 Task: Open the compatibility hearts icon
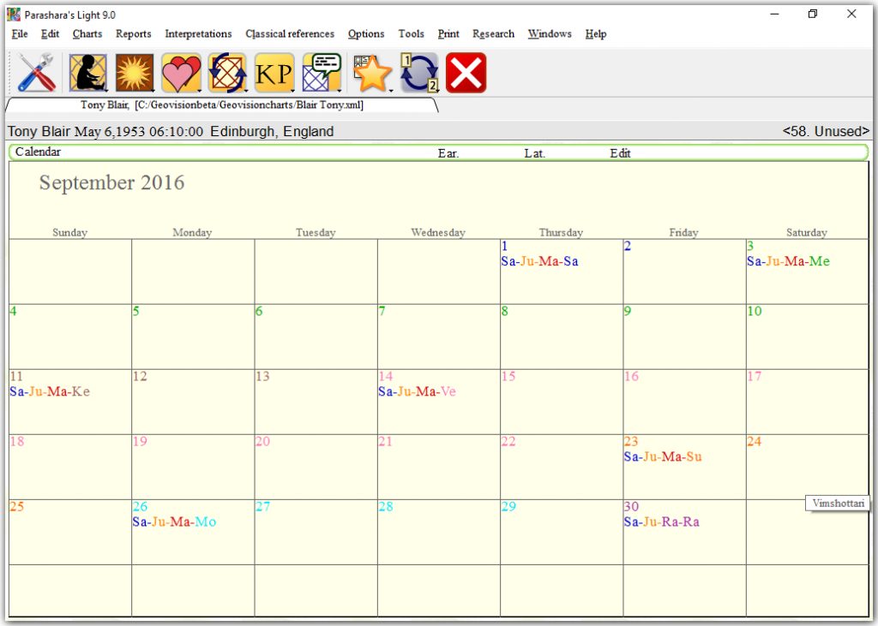click(x=181, y=73)
